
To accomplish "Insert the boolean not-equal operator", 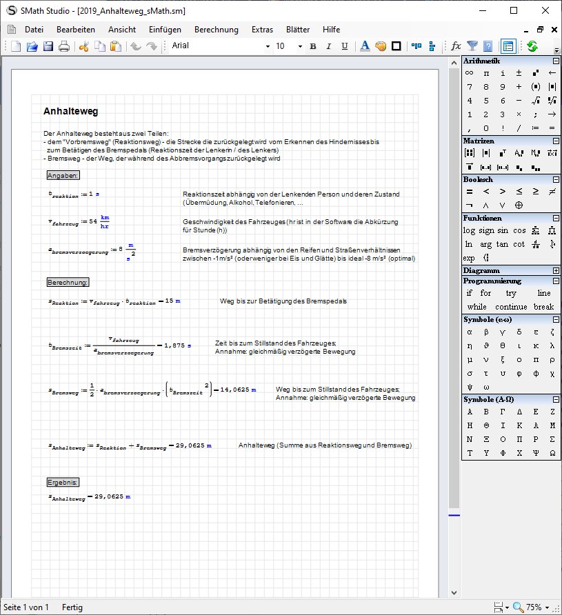I will pyautogui.click(x=552, y=192).
